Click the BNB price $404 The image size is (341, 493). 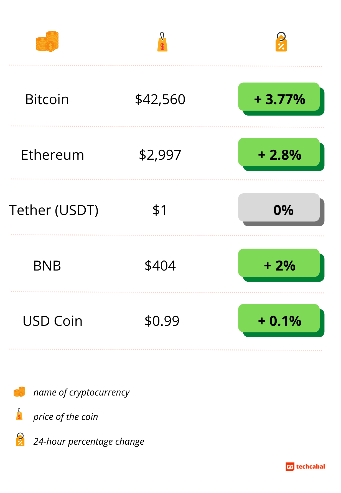[x=160, y=266]
